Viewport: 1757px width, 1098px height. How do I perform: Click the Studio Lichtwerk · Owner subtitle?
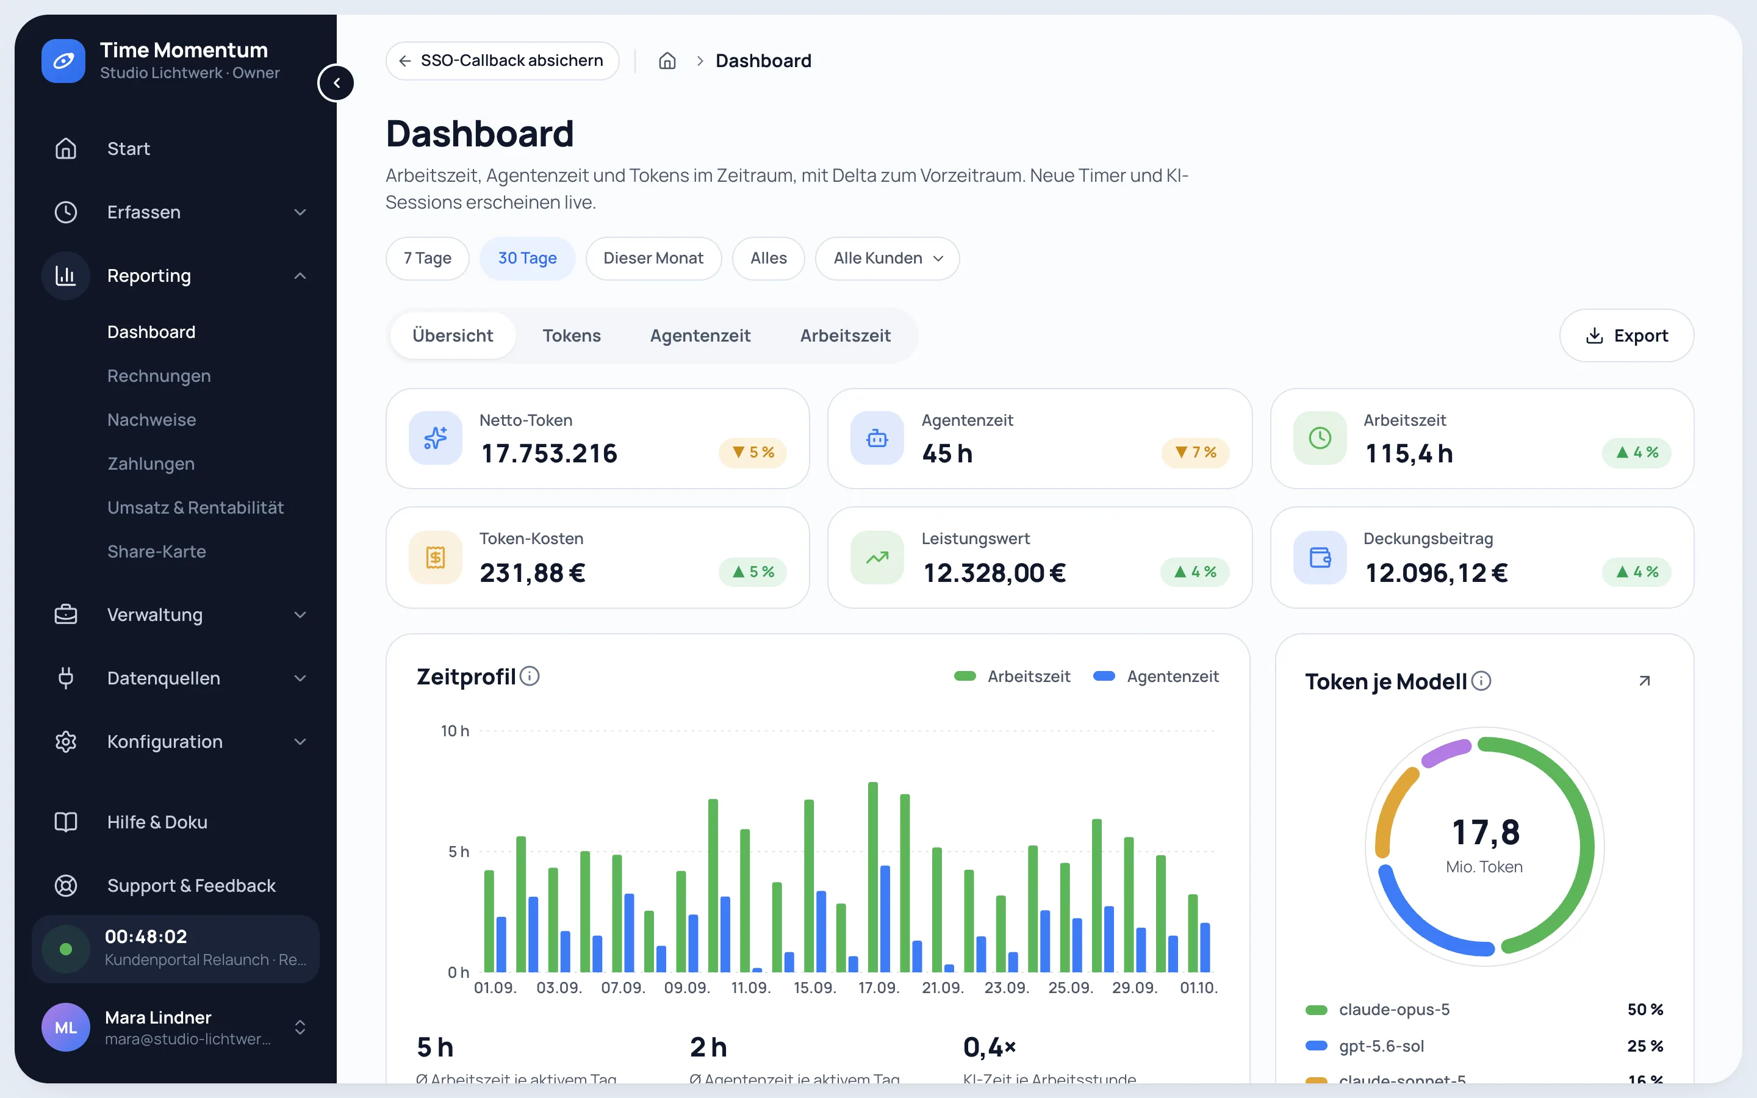pos(190,73)
